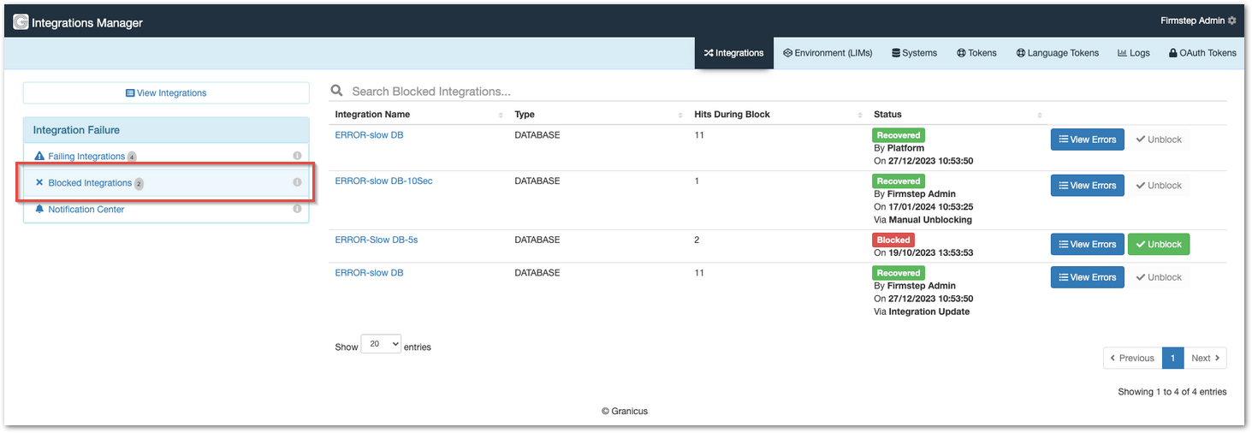This screenshot has width=1252, height=433.
Task: Open the Show entries dropdown
Action: point(381,343)
